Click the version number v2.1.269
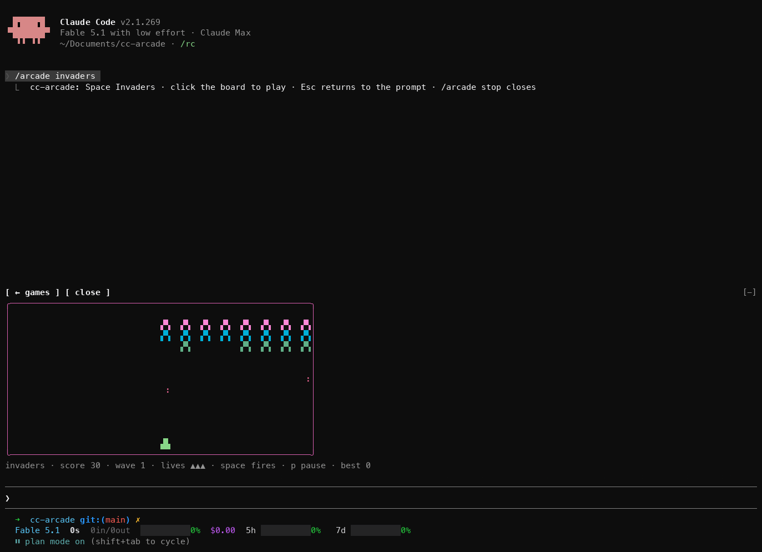 click(140, 22)
